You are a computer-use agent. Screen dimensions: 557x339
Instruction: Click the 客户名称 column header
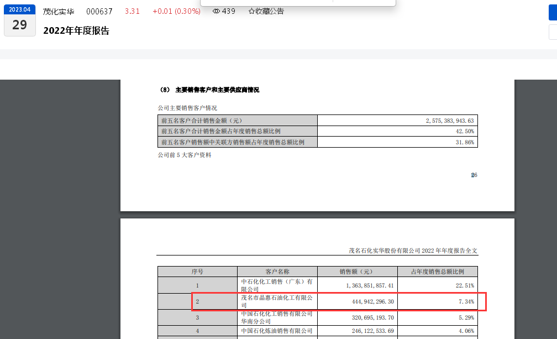277,272
